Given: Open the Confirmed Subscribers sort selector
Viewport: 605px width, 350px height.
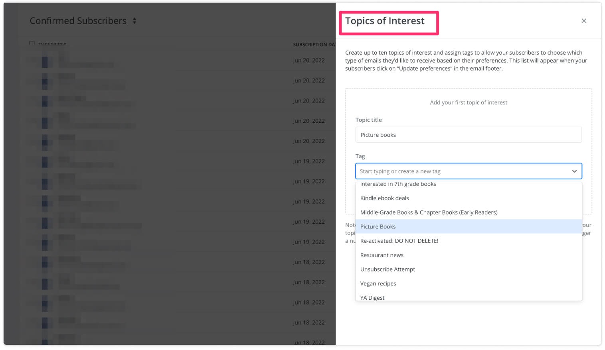Looking at the screenshot, I should click(134, 21).
